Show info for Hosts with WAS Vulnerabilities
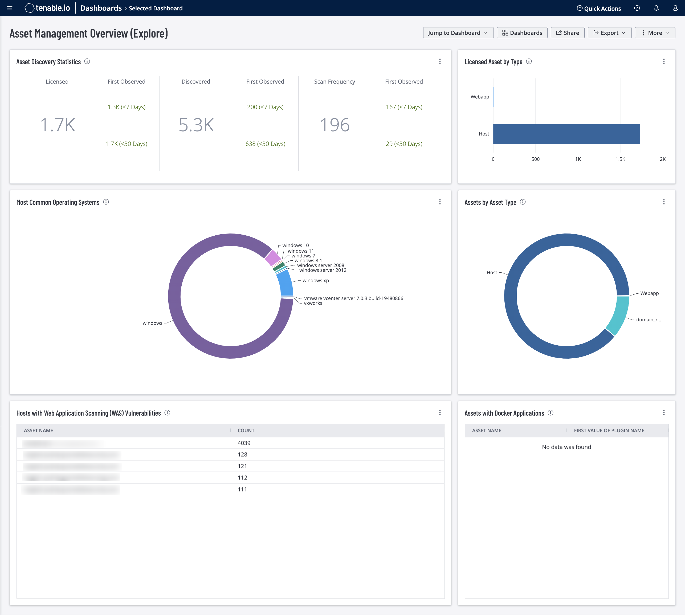This screenshot has height=615, width=685. 167,413
